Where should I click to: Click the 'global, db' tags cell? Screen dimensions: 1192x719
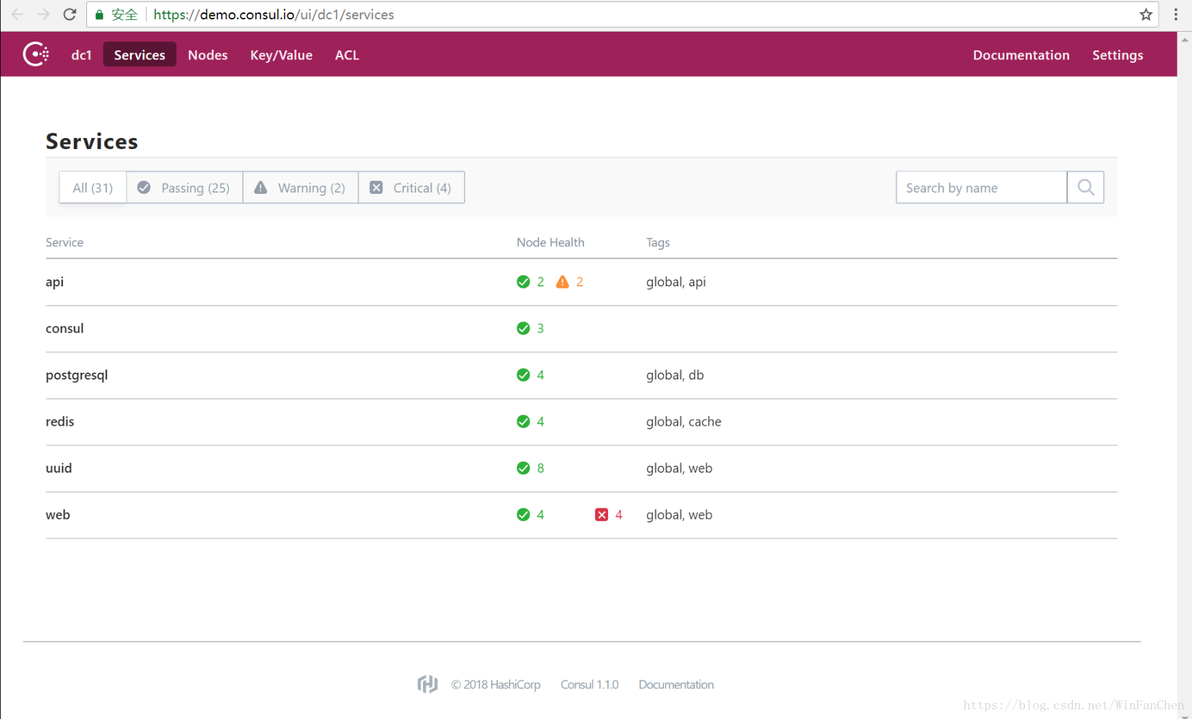tap(675, 375)
